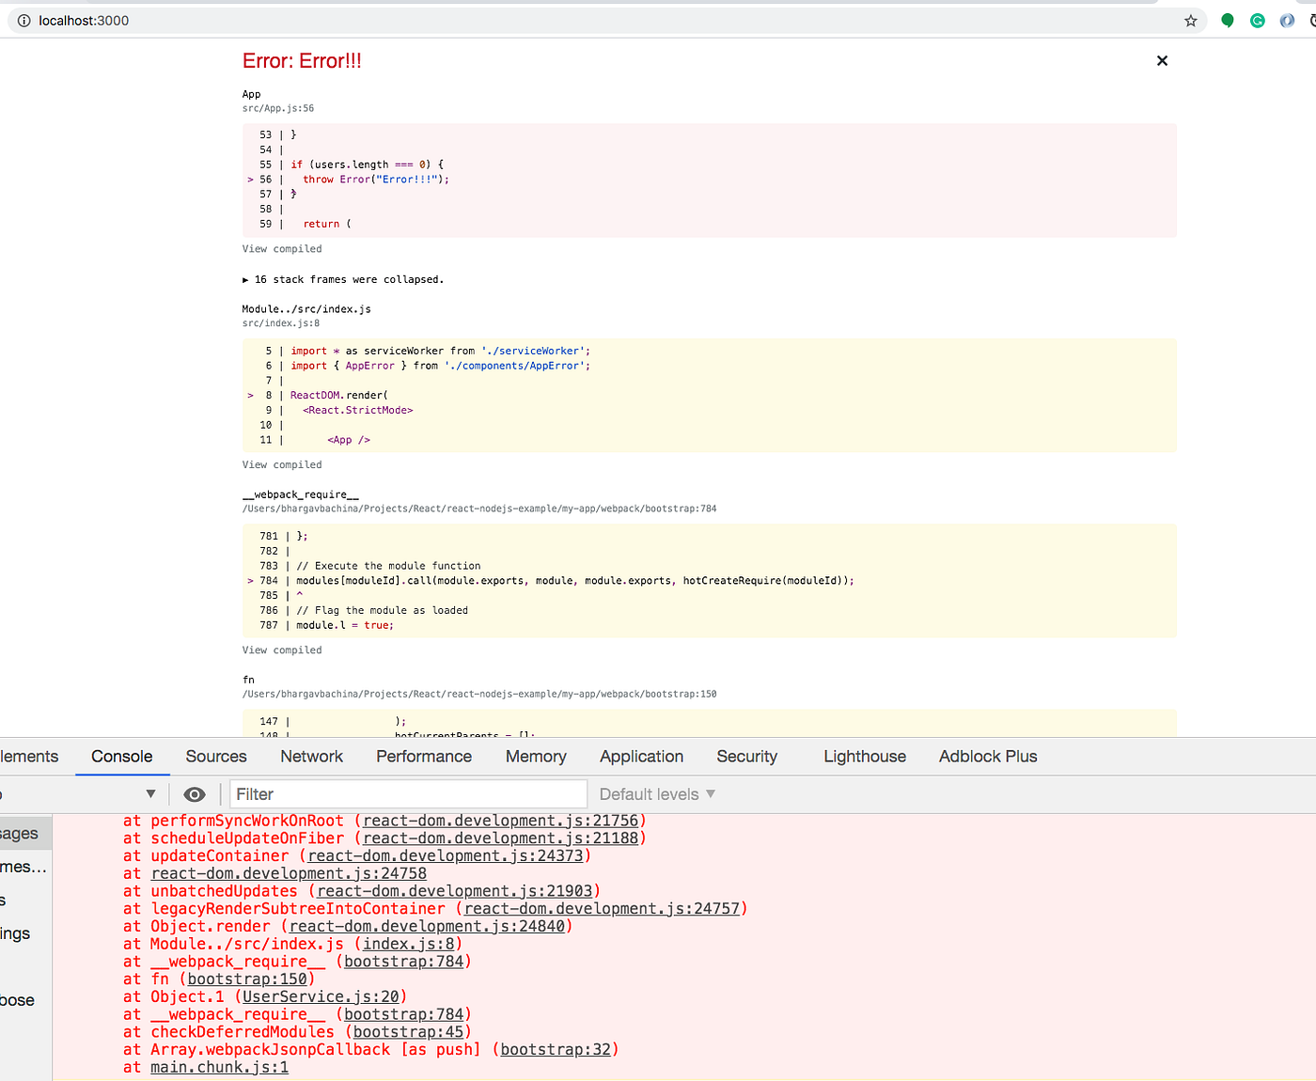Switch to the Sources tab
The height and width of the screenshot is (1081, 1316).
pyautogui.click(x=215, y=757)
